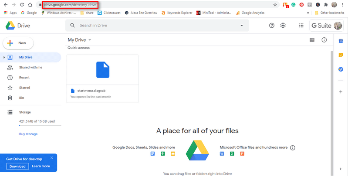Open Starred files view
The width and height of the screenshot is (348, 176).
point(24,88)
